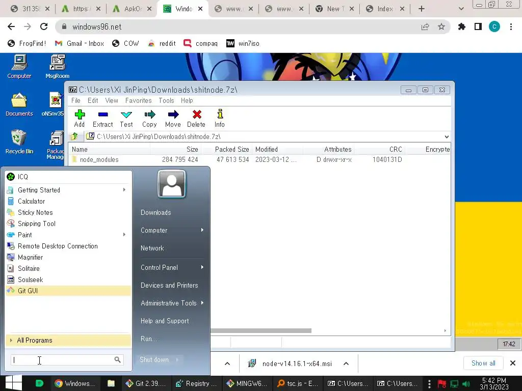522x391 pixels.
Task: Expand the Getting Started submenu
Action: (x=124, y=190)
